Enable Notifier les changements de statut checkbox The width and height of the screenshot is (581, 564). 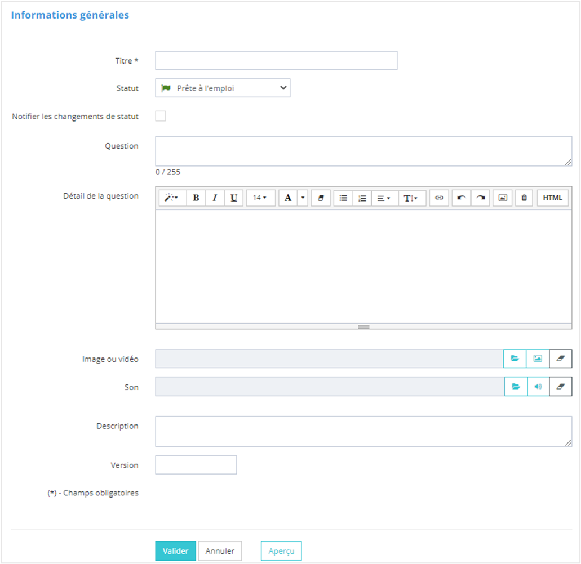161,117
